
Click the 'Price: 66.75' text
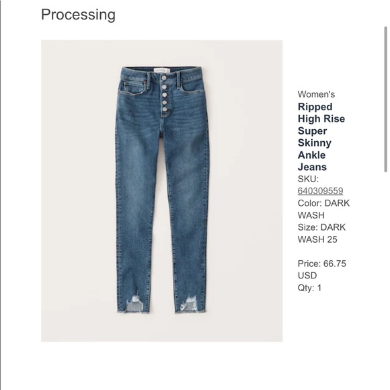(x=322, y=264)
